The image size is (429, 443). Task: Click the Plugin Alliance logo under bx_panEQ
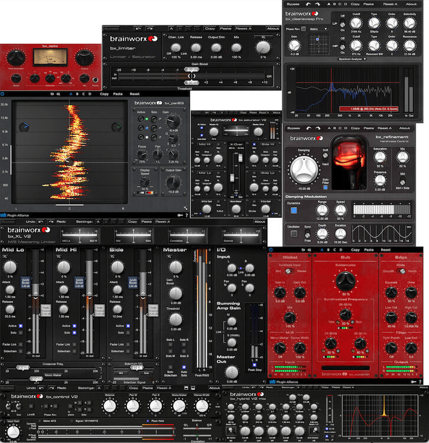coord(15,215)
